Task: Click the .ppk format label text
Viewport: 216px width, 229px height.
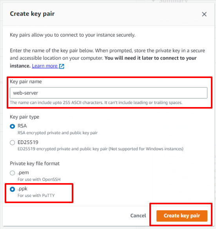Action: pyautogui.click(x=22, y=189)
